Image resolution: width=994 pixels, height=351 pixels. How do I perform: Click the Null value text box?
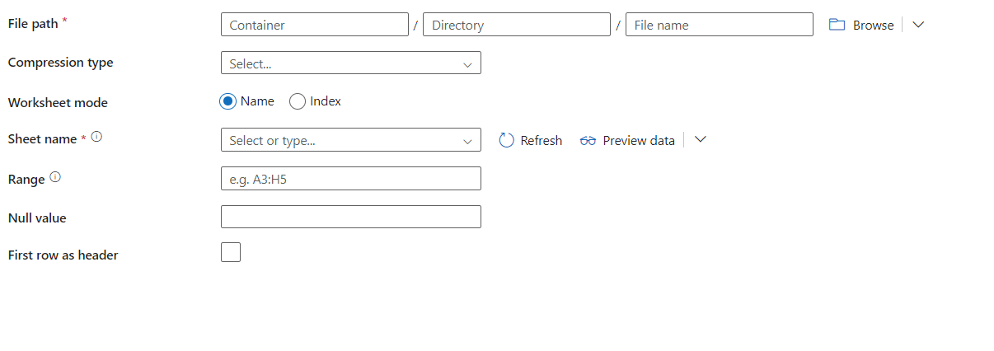(350, 217)
